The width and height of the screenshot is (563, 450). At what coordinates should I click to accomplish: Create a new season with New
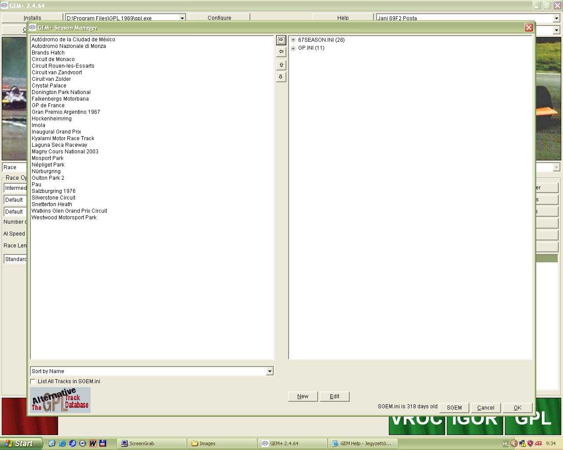coord(303,396)
